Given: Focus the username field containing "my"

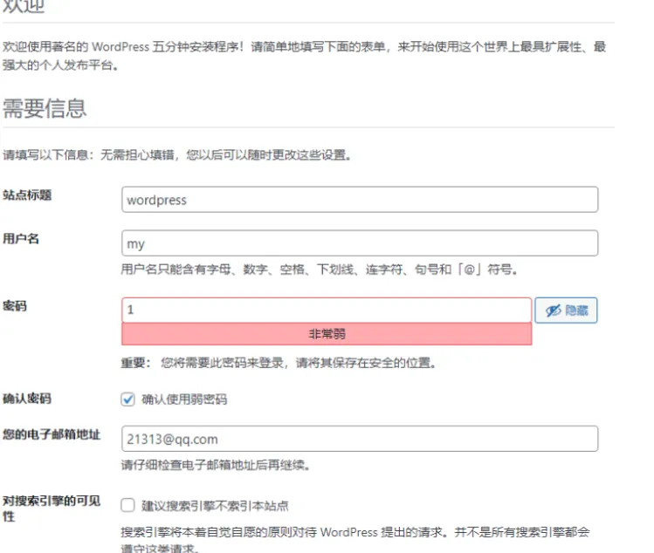Looking at the screenshot, I should (x=360, y=243).
